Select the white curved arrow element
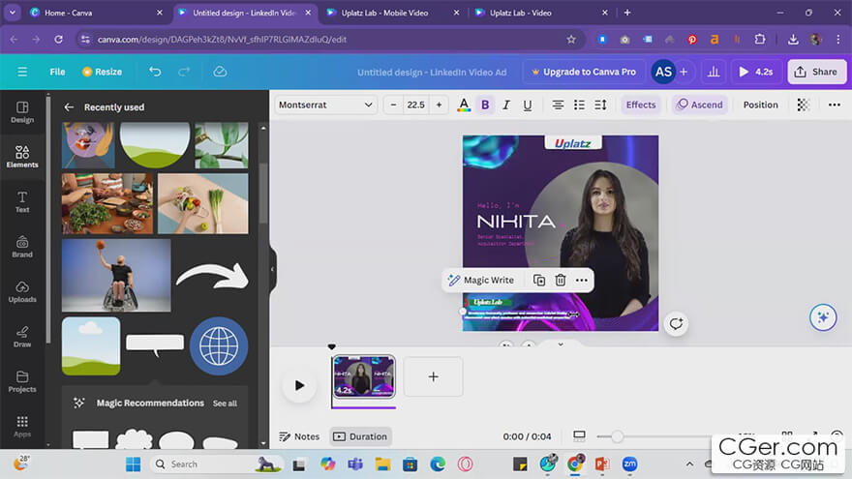 (x=212, y=276)
